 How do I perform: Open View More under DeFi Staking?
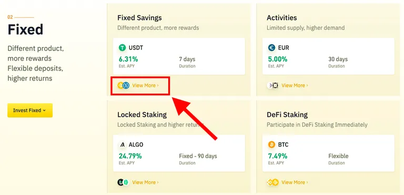coord(295,182)
